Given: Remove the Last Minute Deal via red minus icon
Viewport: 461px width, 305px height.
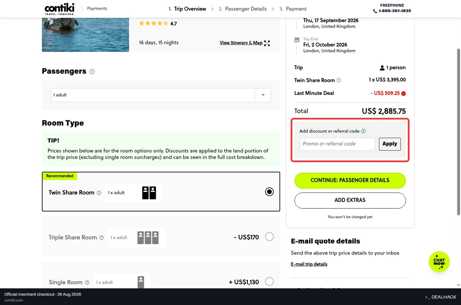Looking at the screenshot, I should (404, 93).
